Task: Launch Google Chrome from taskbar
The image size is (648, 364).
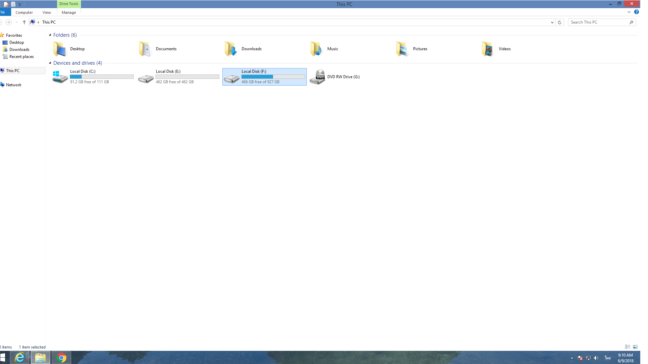Action: tap(61, 358)
